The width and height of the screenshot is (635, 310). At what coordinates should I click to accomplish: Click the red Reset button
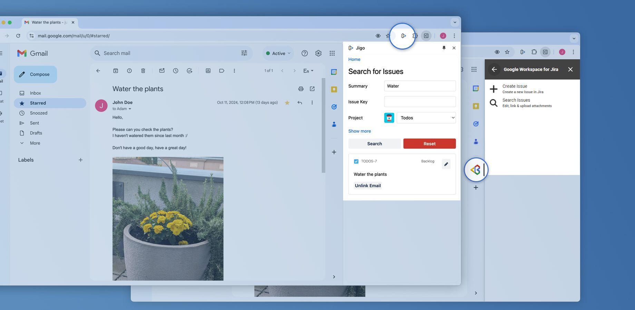[429, 144]
